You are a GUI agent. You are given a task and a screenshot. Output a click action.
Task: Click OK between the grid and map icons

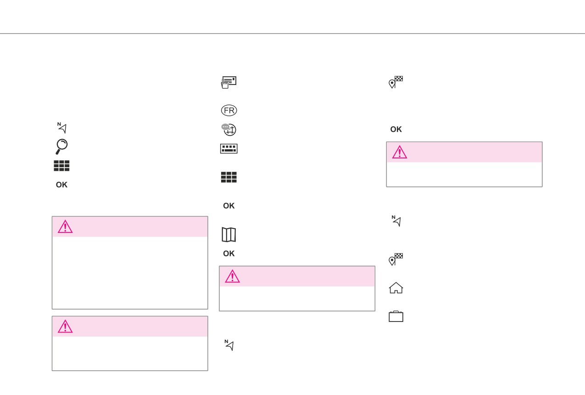[x=229, y=206]
